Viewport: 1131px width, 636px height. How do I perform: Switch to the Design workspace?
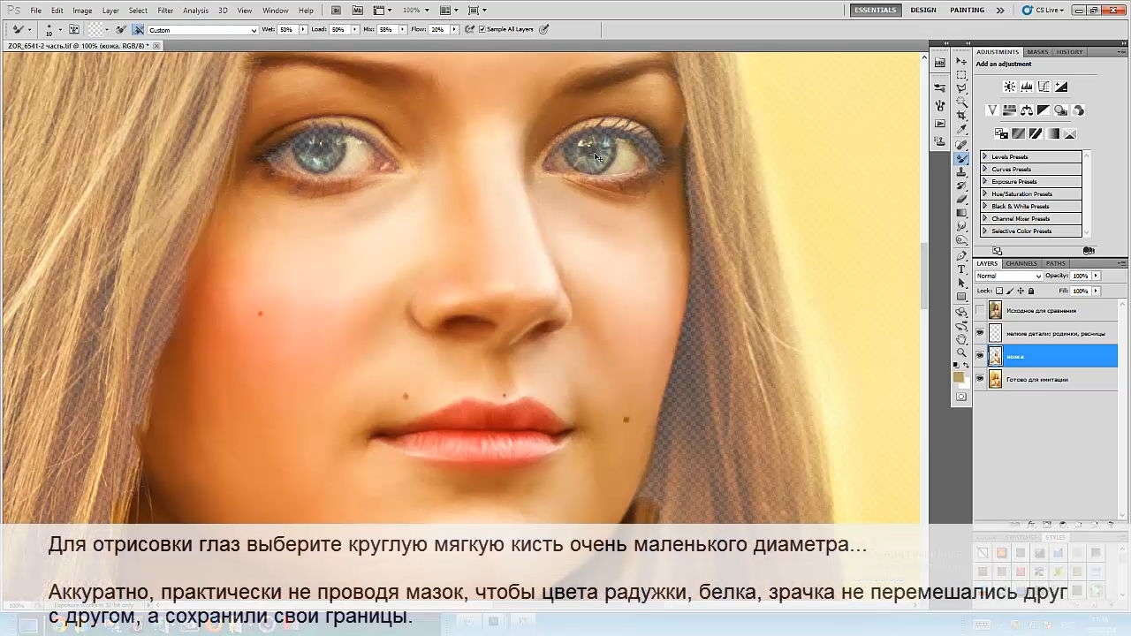pos(923,11)
